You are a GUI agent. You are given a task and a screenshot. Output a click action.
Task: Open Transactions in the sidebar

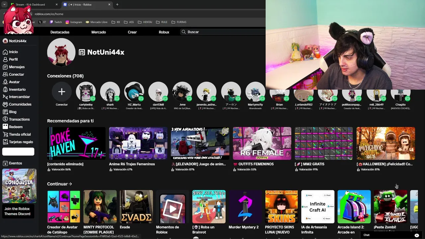point(16,119)
